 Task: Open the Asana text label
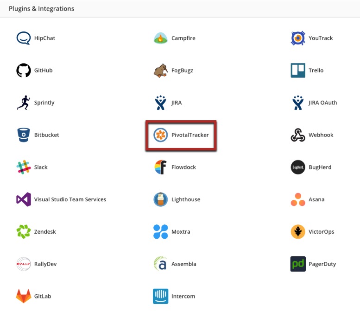point(316,199)
